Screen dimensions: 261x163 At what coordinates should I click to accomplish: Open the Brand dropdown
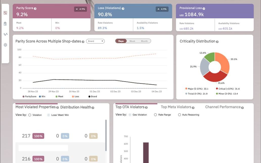click(95, 41)
